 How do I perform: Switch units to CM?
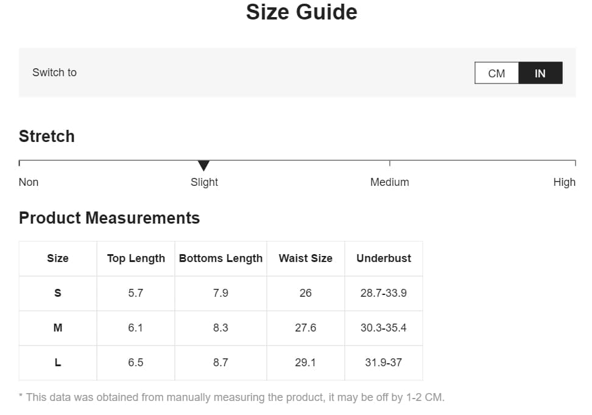coord(496,73)
